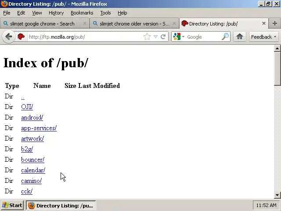Click favicon on Directory Listing tab
This screenshot has height=211, width=281.
pyautogui.click(x=184, y=23)
